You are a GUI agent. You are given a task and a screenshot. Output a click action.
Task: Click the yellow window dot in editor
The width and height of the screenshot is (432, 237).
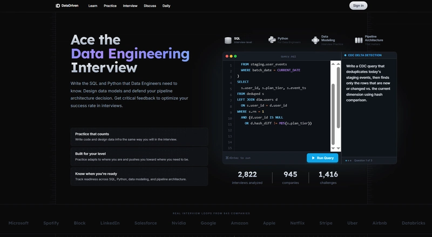point(231,56)
